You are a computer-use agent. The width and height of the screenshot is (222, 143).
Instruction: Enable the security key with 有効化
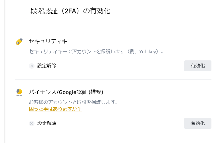point(198,66)
